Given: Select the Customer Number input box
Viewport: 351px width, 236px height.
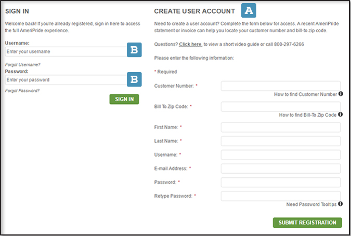Looking at the screenshot, I should click(280, 86).
